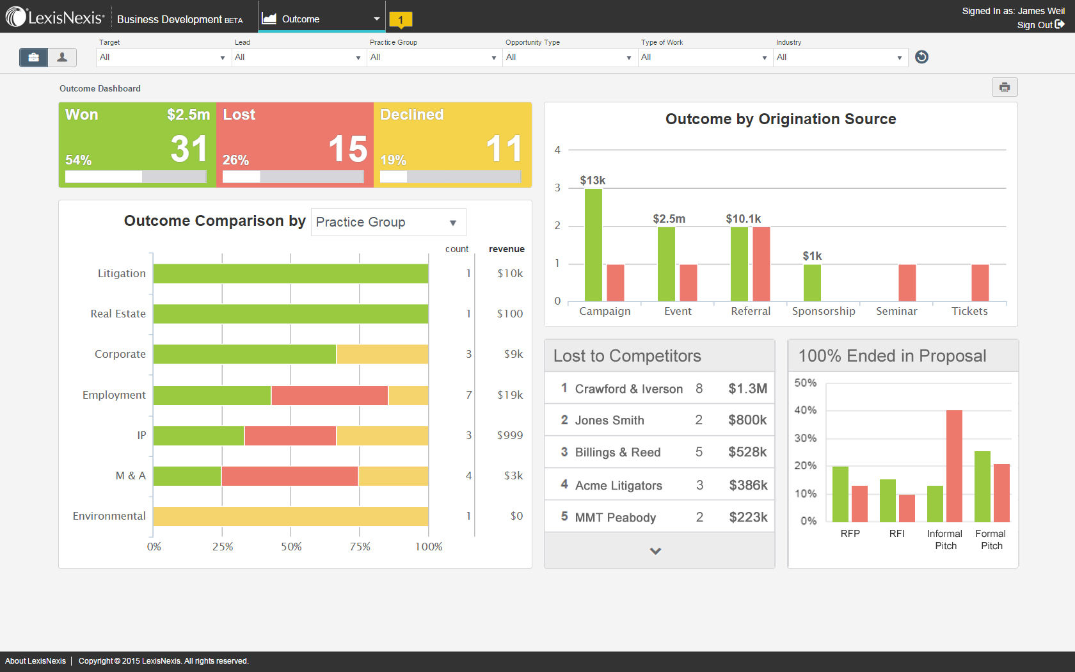
Task: Select the Acme Litigators competitor row
Action: 659,484
